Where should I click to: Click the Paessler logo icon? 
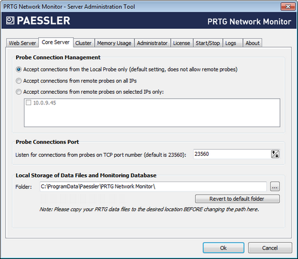click(x=10, y=20)
